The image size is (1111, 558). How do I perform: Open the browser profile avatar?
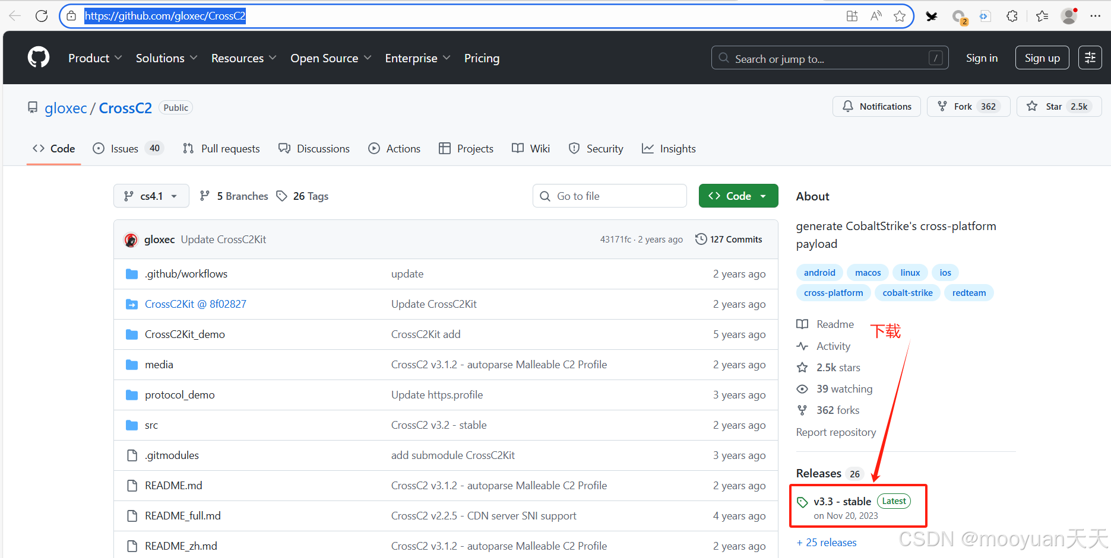point(1069,16)
